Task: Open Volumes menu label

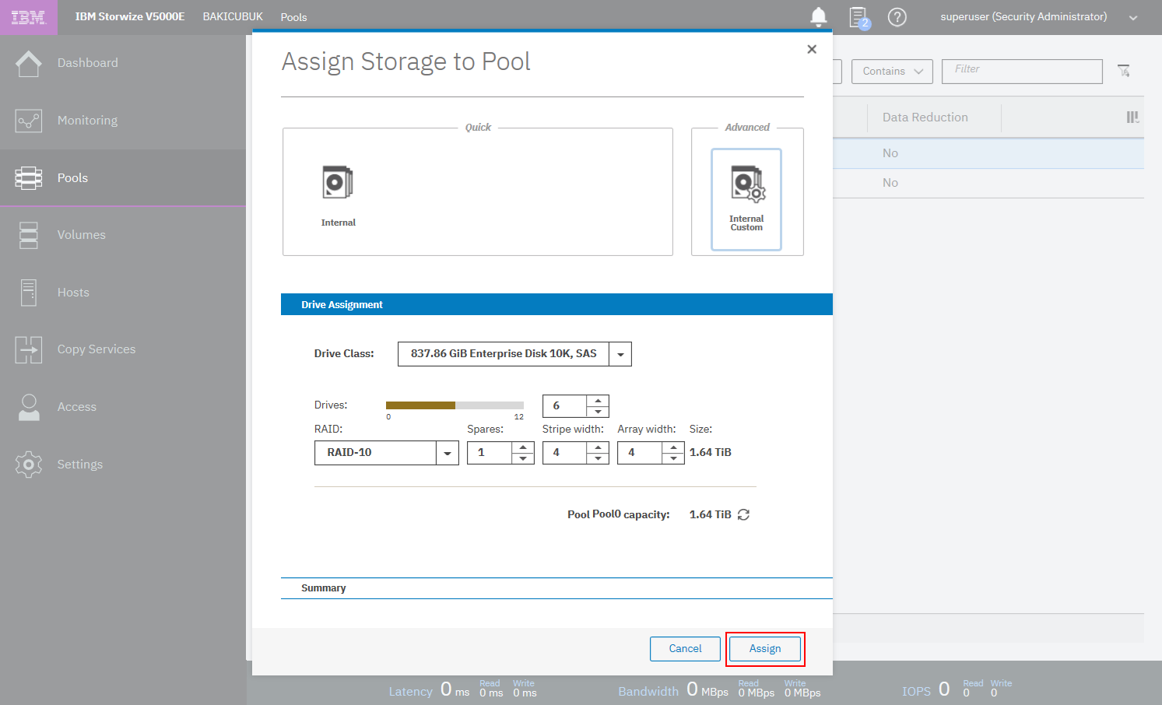Action: [x=82, y=235]
